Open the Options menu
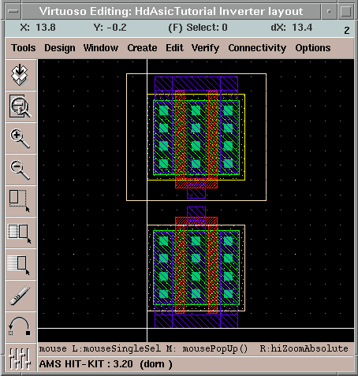This screenshot has width=358, height=376. coord(313,48)
